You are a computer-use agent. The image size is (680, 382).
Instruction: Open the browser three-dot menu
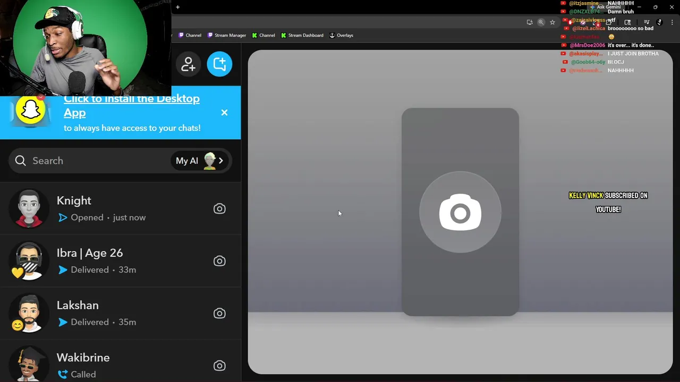point(672,22)
